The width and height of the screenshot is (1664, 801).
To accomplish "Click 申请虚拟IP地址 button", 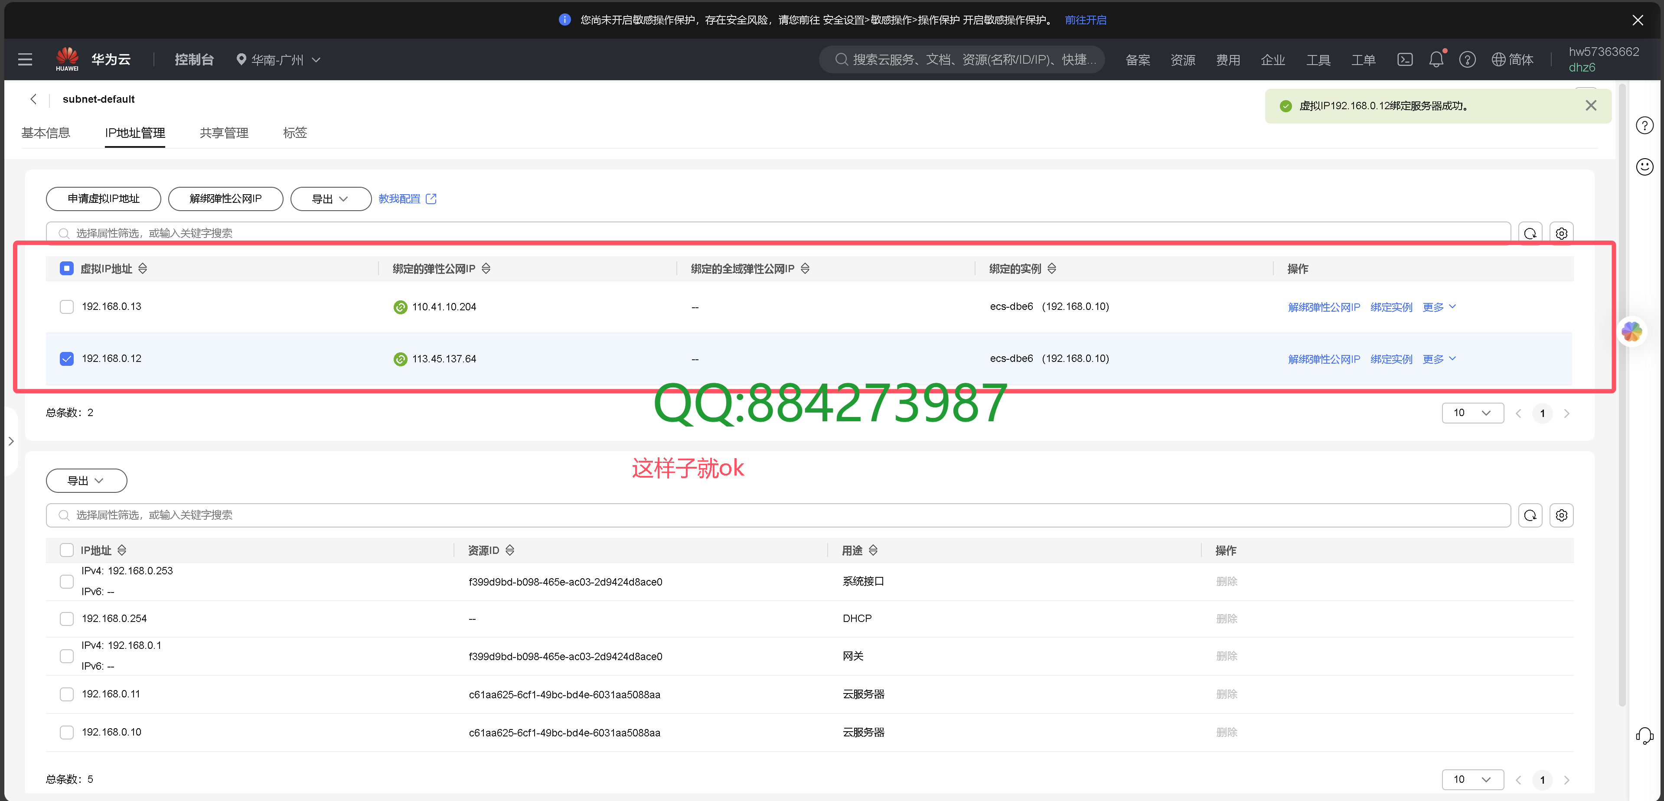I will point(103,199).
